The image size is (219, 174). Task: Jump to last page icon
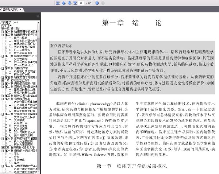coord(75,3)
